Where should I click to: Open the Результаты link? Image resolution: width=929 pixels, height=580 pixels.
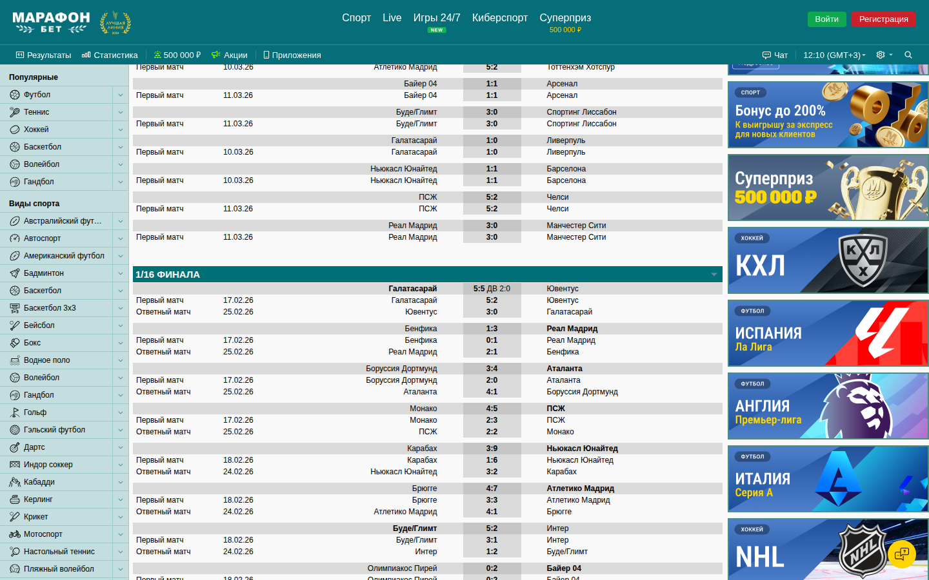43,55
